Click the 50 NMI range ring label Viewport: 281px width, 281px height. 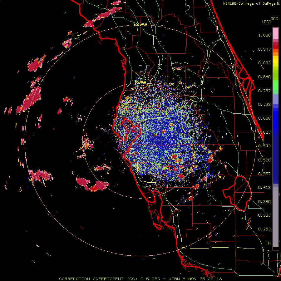click(140, 83)
